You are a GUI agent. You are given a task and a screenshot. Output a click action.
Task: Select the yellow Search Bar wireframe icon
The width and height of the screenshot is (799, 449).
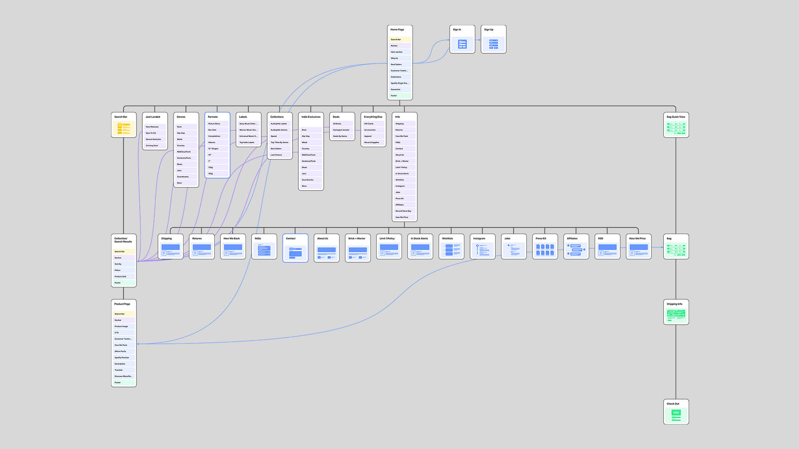(124, 129)
